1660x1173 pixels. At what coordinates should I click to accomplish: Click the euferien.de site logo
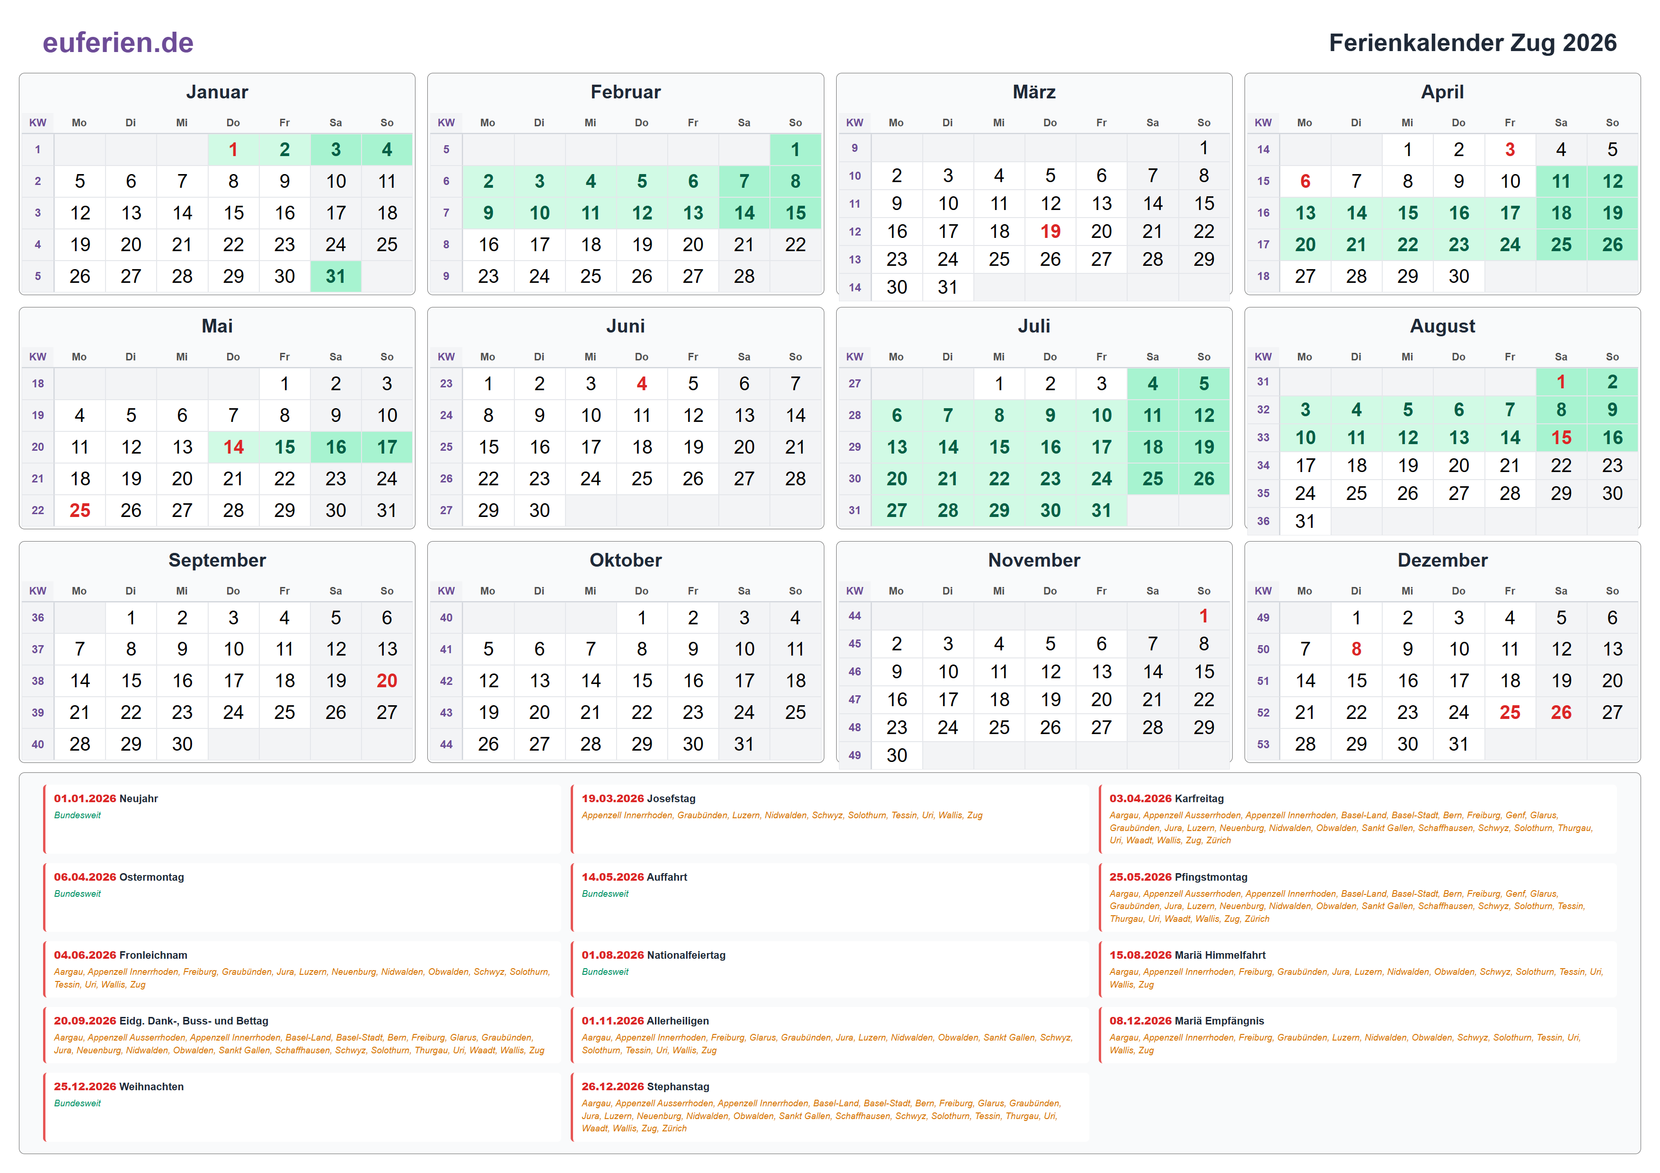pos(118,43)
